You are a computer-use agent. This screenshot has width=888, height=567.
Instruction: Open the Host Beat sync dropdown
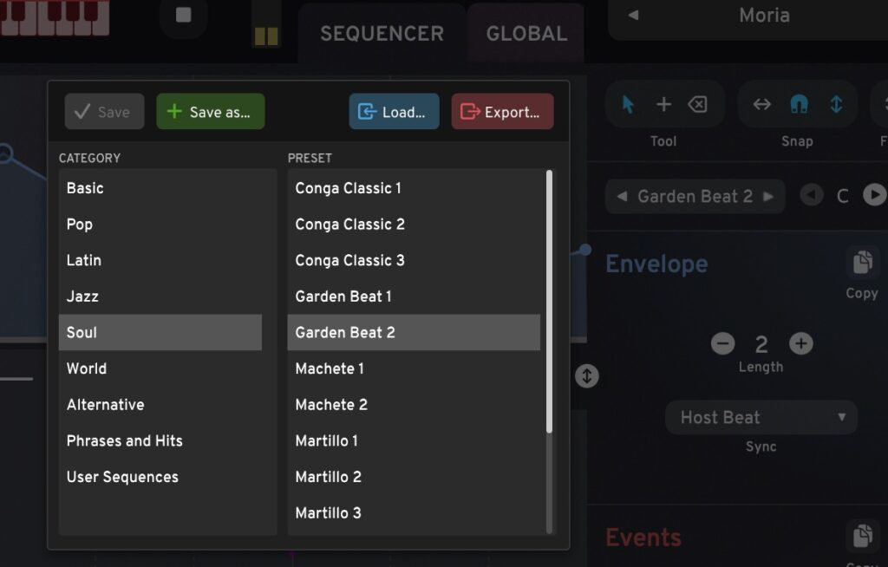761,418
